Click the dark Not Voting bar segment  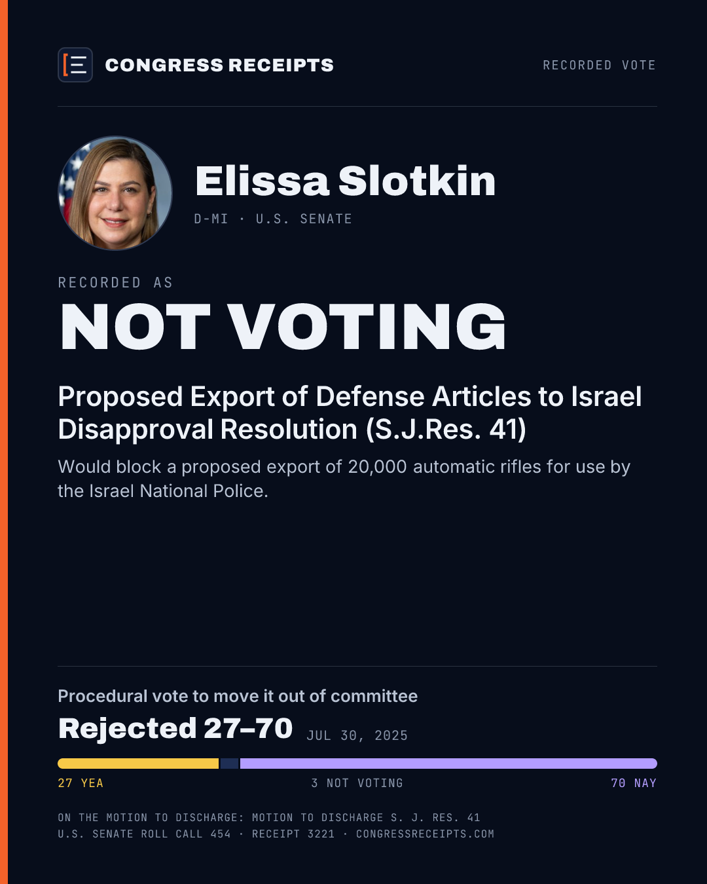pos(230,764)
